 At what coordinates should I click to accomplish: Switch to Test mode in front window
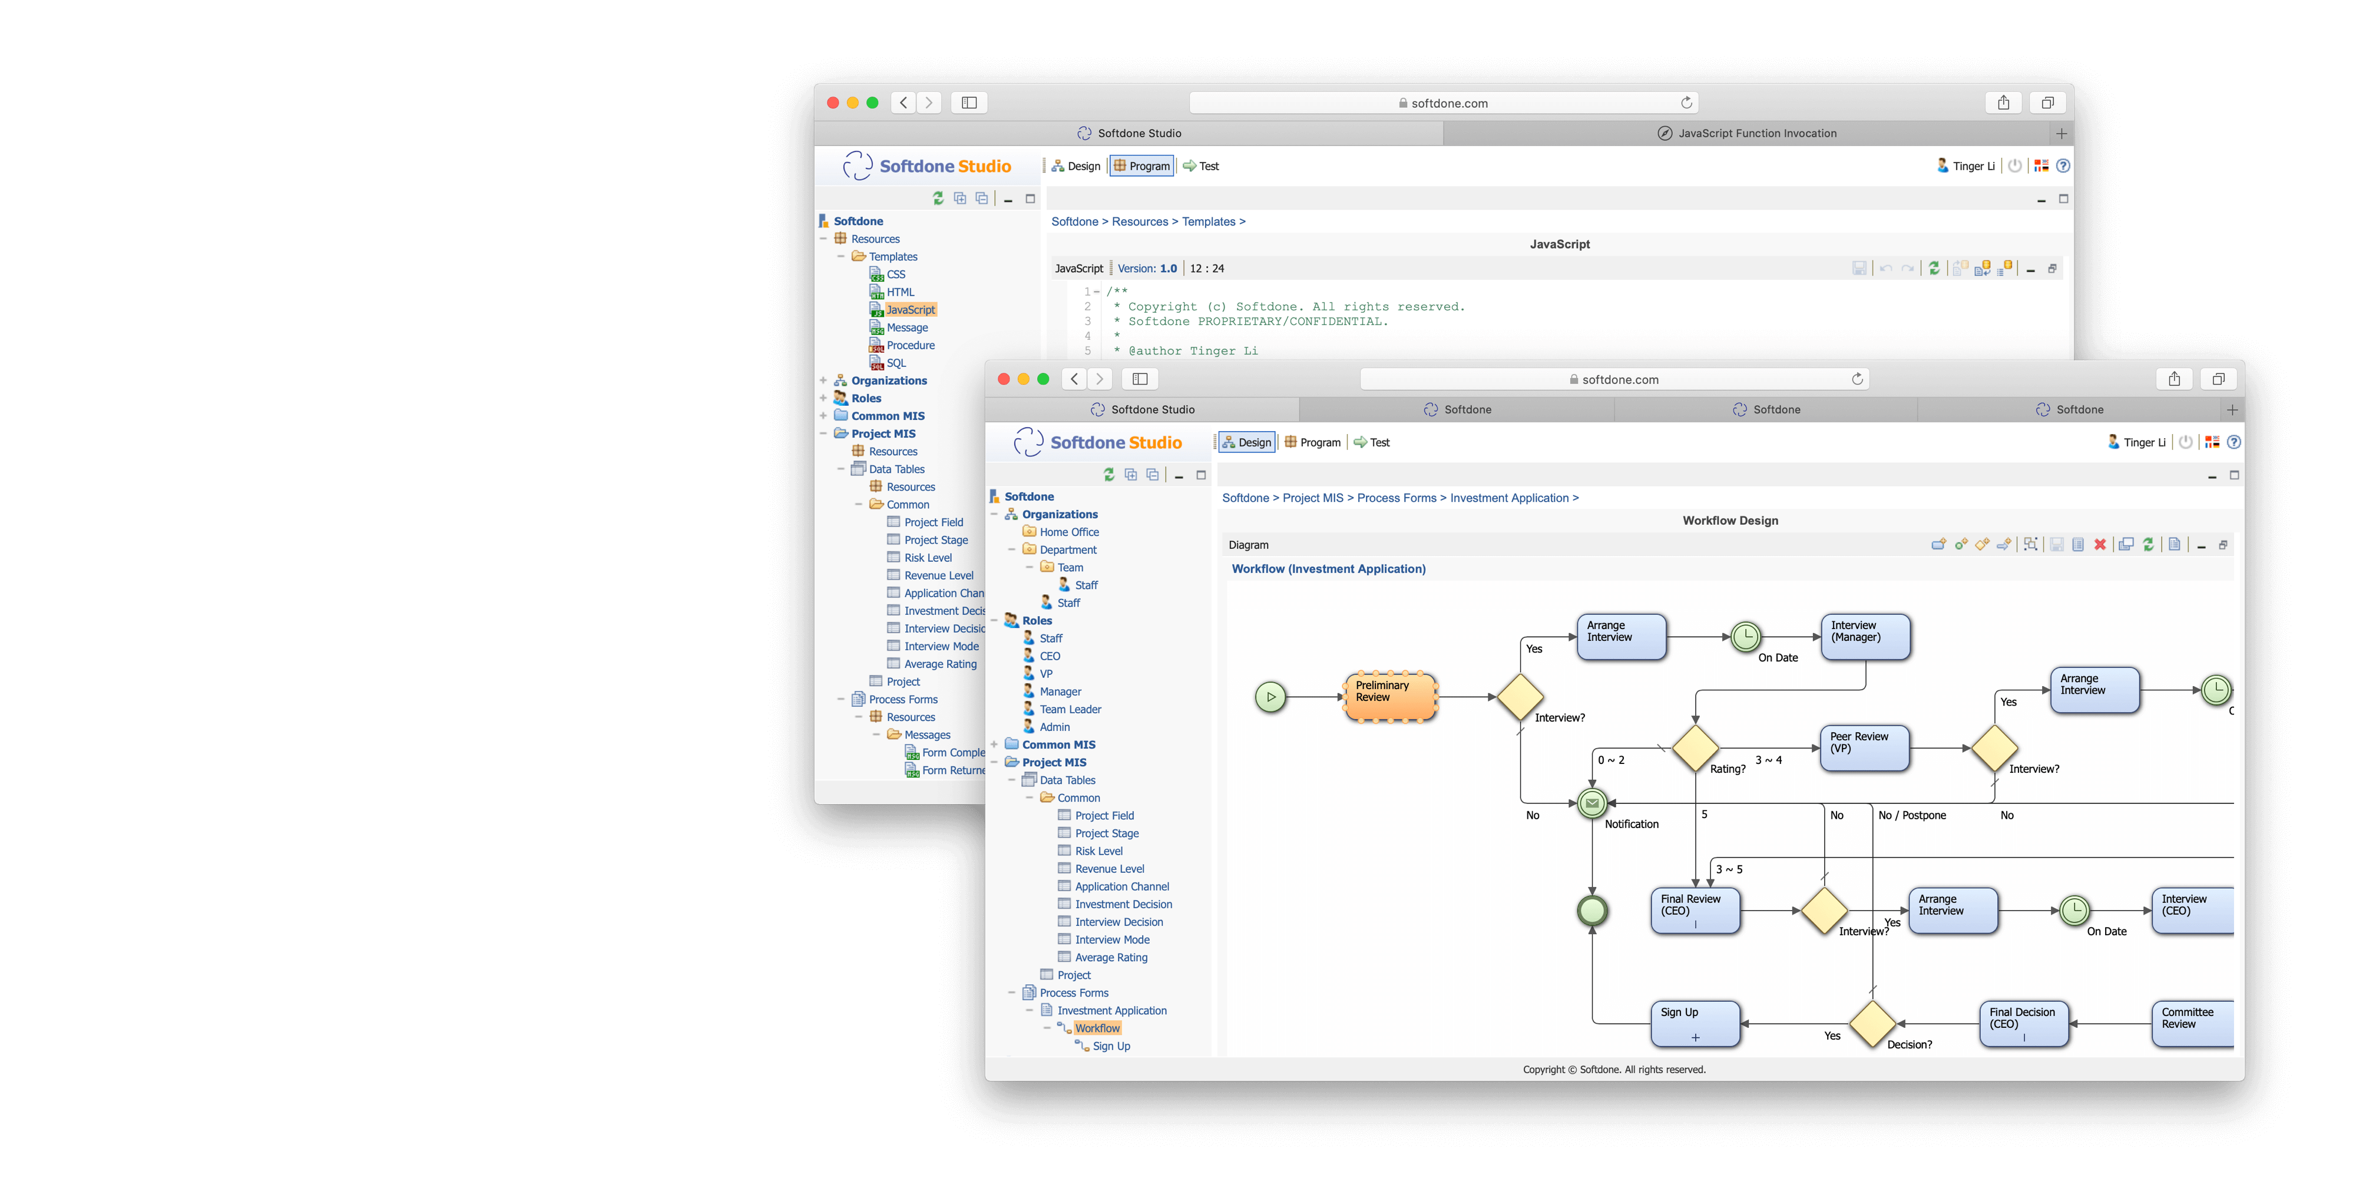(1371, 443)
